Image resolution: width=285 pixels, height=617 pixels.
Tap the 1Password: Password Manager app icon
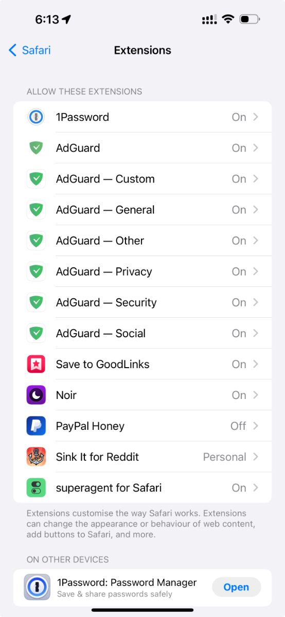pos(37,587)
